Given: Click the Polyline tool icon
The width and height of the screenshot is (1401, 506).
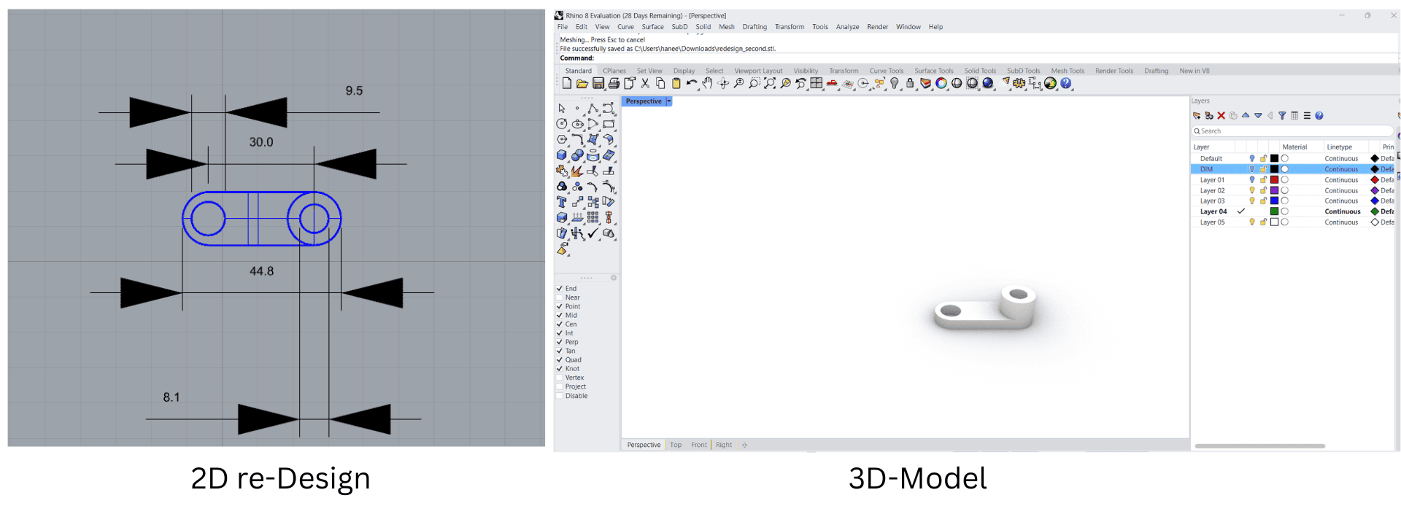Looking at the screenshot, I should point(593,109).
